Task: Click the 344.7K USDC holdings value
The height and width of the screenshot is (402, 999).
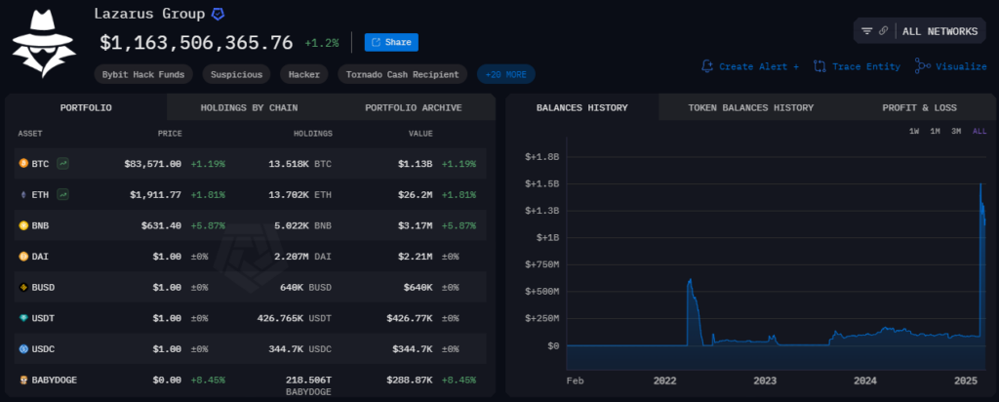Action: pyautogui.click(x=300, y=349)
